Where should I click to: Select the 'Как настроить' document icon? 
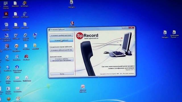tap(6, 27)
